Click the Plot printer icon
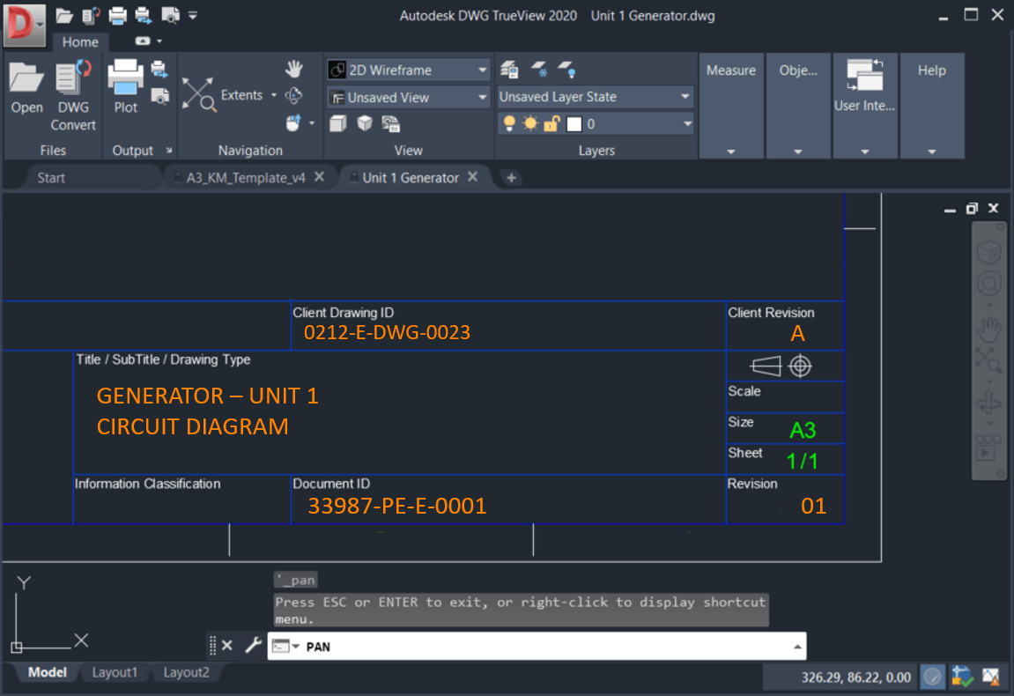The height and width of the screenshot is (696, 1014). coord(125,78)
